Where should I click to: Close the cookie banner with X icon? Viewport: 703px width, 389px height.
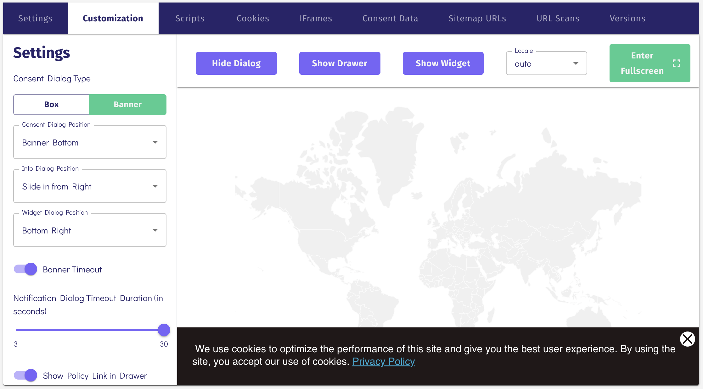point(687,339)
